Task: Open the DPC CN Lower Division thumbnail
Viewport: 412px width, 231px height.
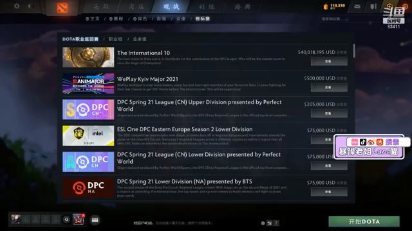Action: click(x=88, y=162)
